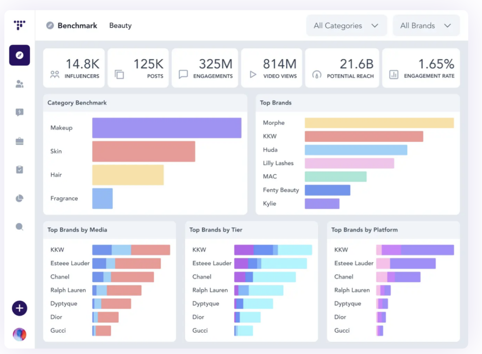Click the red Skin bar
This screenshot has height=354, width=482.
tap(144, 151)
